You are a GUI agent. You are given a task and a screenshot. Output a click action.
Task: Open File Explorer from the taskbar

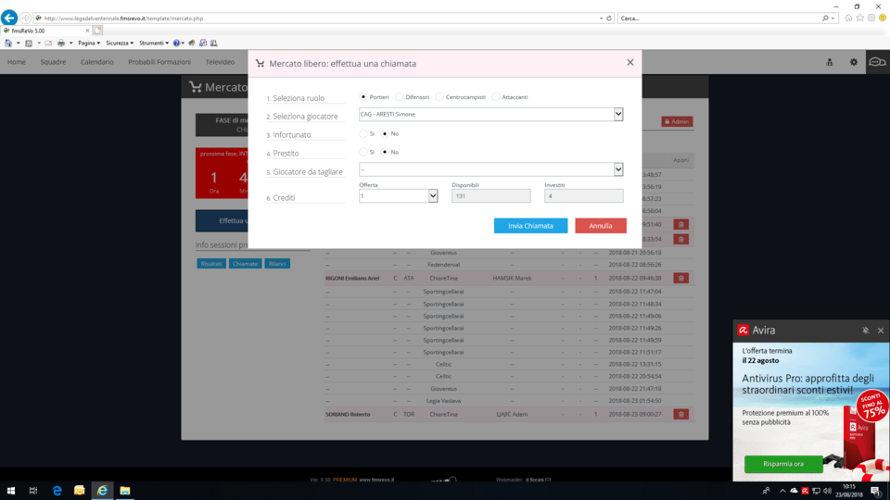tap(124, 490)
